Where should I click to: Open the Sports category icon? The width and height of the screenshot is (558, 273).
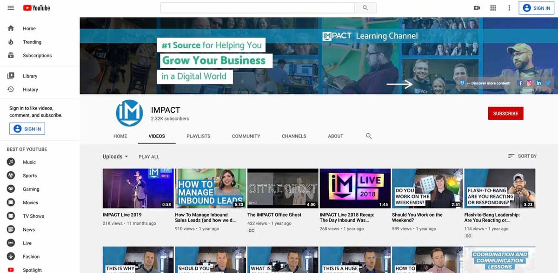[x=11, y=175]
